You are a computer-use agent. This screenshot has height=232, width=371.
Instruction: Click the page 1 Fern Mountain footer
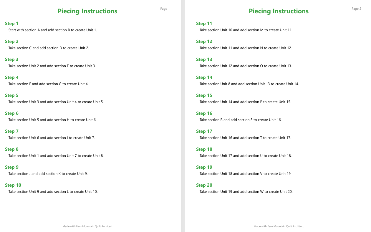(87, 226)
